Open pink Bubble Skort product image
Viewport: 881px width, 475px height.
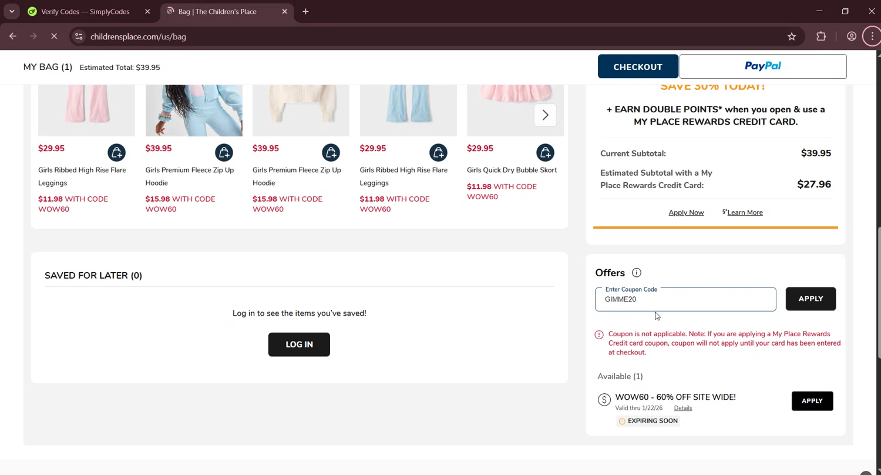tap(515, 111)
